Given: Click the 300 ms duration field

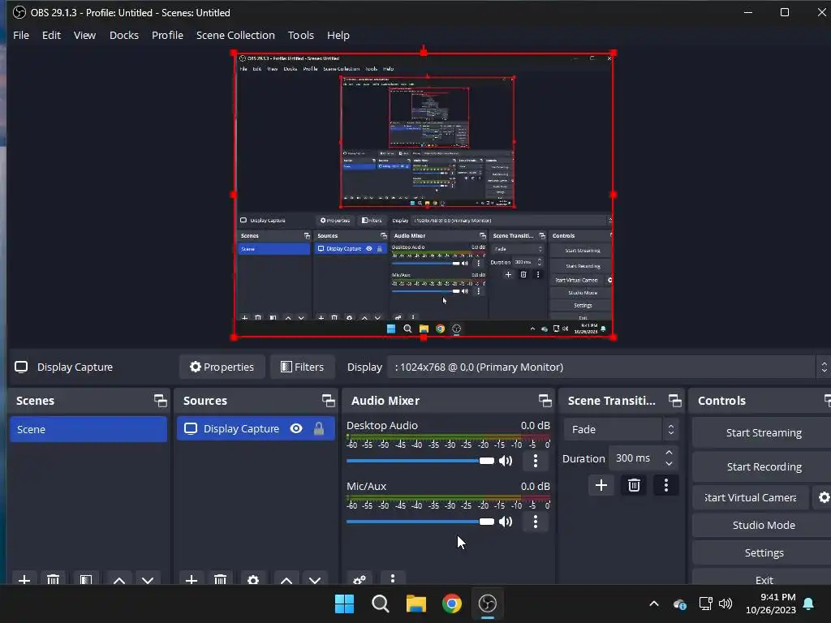Looking at the screenshot, I should click(636, 458).
